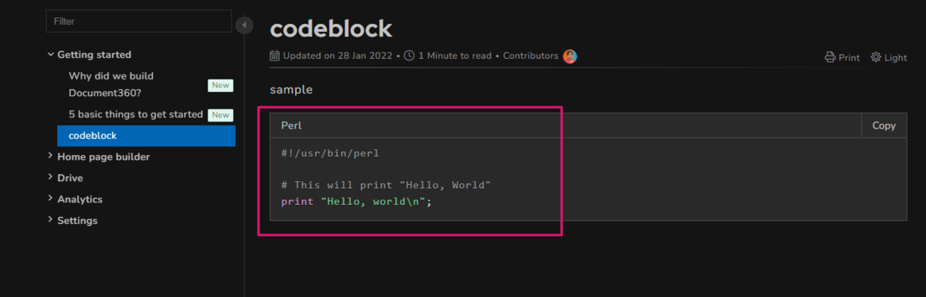
Task: Click the calendar icon before the Updated date
Action: [274, 56]
